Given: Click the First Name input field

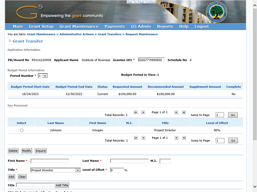Looking at the screenshot, I should point(50,161).
